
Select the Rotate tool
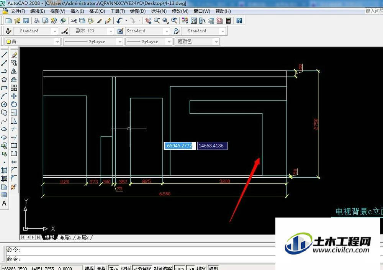click(14, 104)
